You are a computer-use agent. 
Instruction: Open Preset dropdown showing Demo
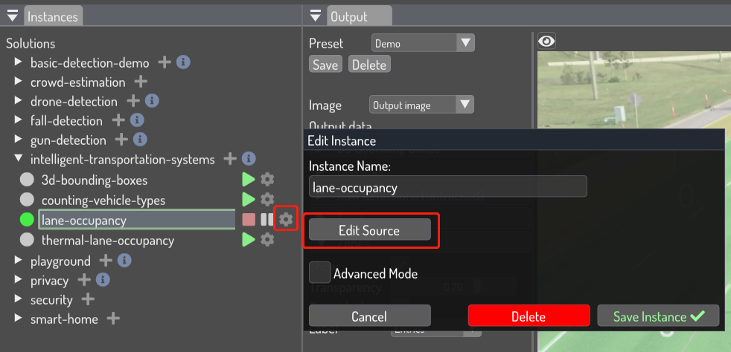click(423, 43)
